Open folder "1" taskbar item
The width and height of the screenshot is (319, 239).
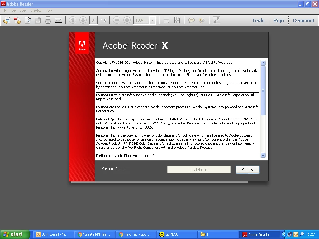(x=218, y=234)
